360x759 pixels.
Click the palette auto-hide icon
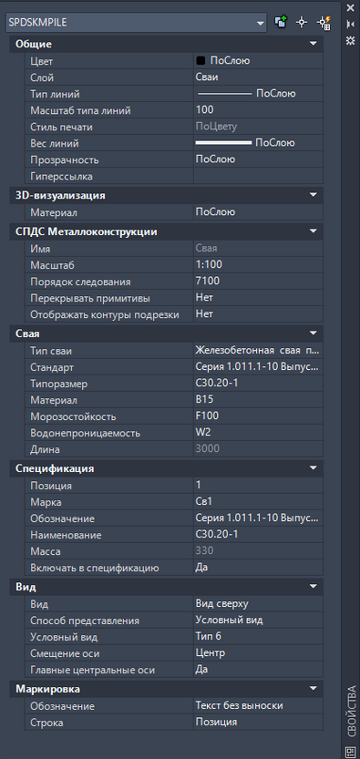[x=350, y=25]
